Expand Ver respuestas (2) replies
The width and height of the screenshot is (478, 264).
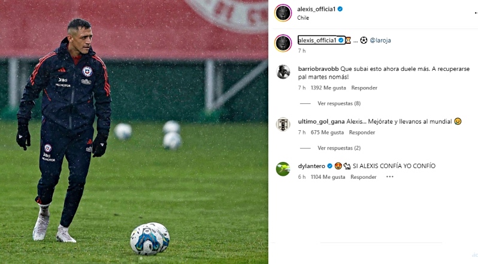[339, 148]
